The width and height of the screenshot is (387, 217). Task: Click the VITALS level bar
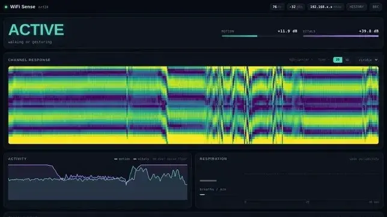coord(341,36)
